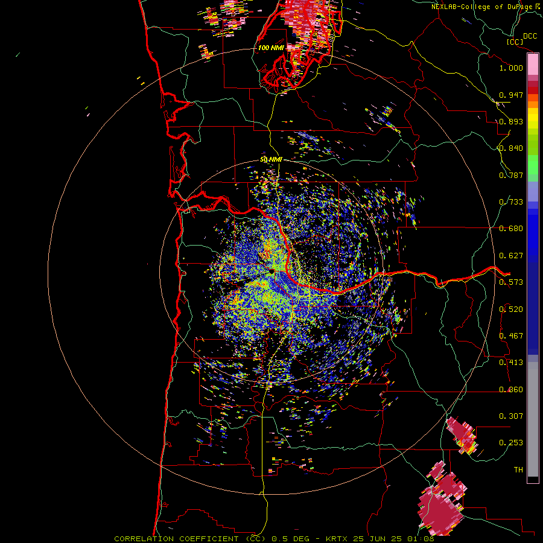Click the DCC label above the scale

coord(530,36)
